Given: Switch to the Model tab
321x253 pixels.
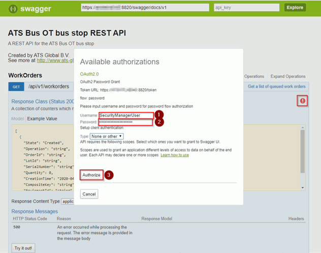Looking at the screenshot, I should (x=17, y=119).
